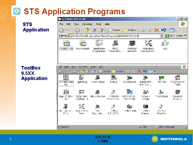Open MOSCAD M.. Site Config shortcut
The width and height of the screenshot is (193, 145).
click(130, 95)
